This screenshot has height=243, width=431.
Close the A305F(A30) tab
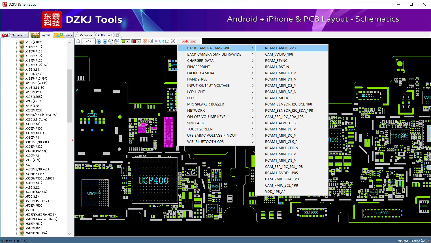[x=117, y=35]
